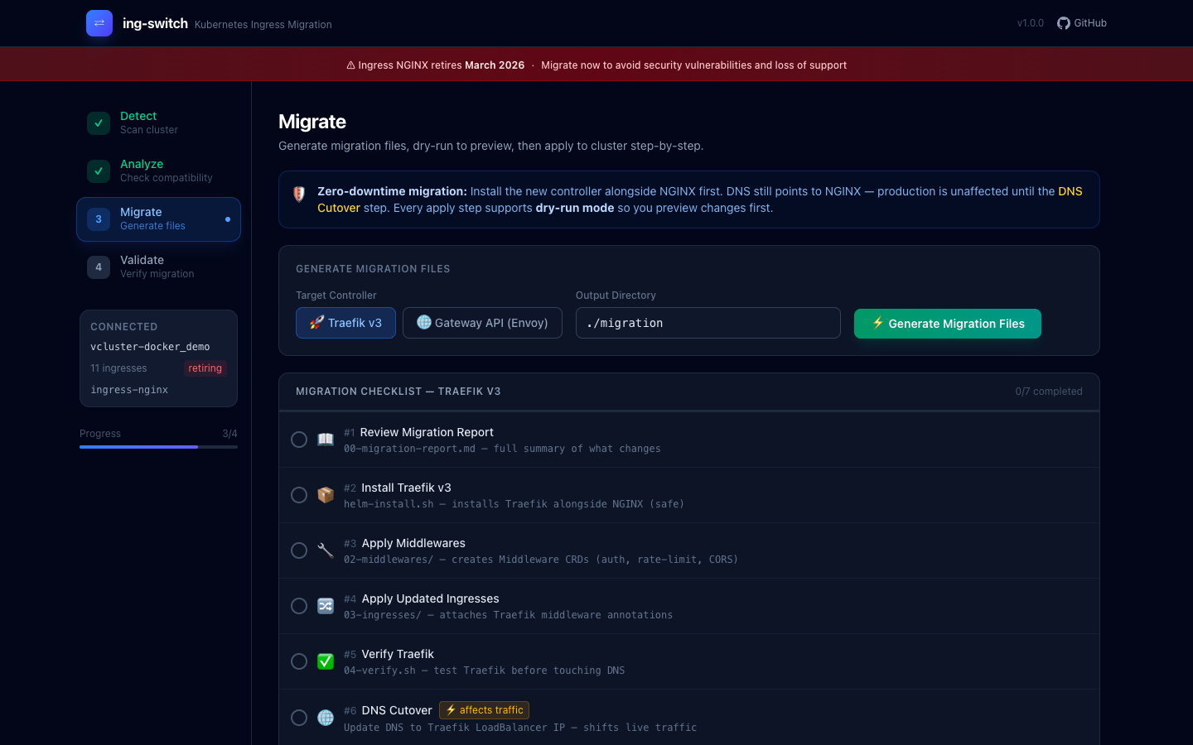Click the step 4 number badge
The width and height of the screenshot is (1193, 745).
click(99, 267)
